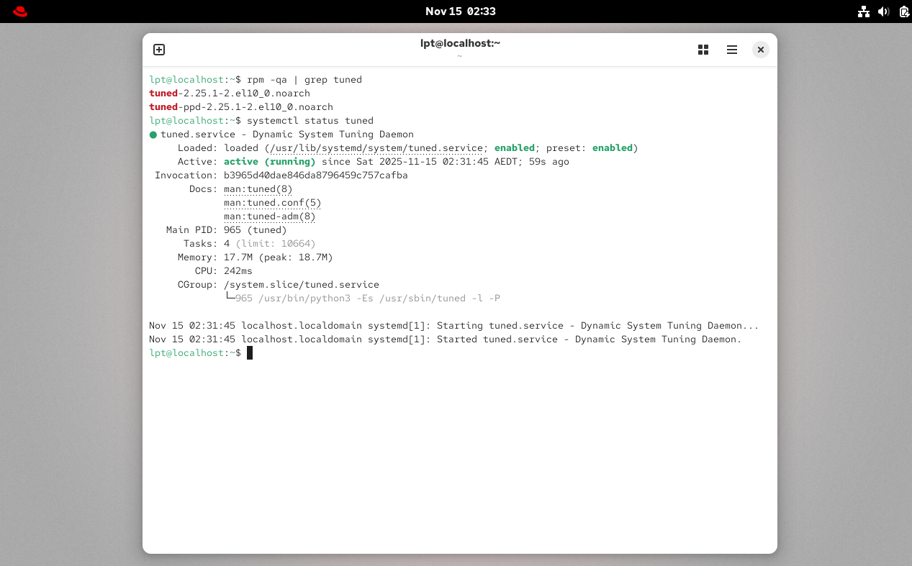Image resolution: width=912 pixels, height=566 pixels.
Task: Click the cursor at the last prompt
Action: pyautogui.click(x=250, y=353)
